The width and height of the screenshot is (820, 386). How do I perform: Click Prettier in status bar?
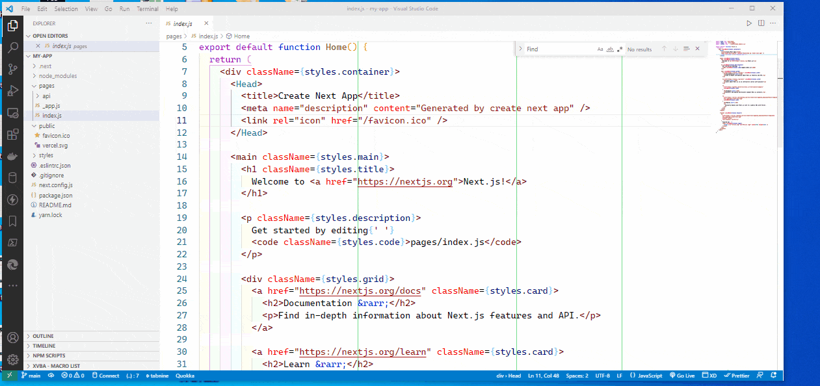coord(737,376)
